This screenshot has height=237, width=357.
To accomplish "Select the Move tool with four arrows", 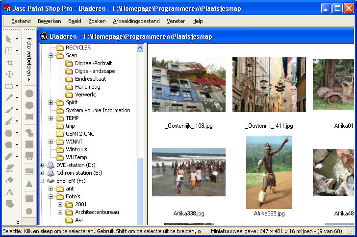I will [10, 74].
